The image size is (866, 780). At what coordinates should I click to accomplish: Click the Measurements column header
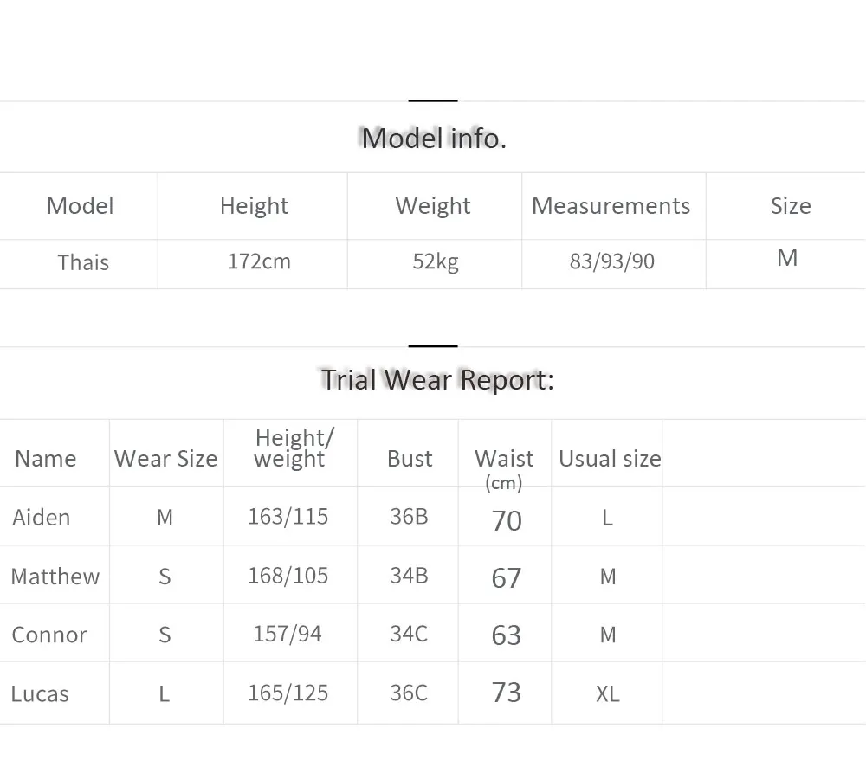click(611, 206)
